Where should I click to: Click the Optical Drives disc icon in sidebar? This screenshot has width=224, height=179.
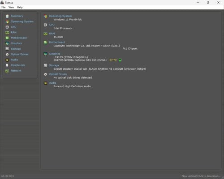(7, 54)
